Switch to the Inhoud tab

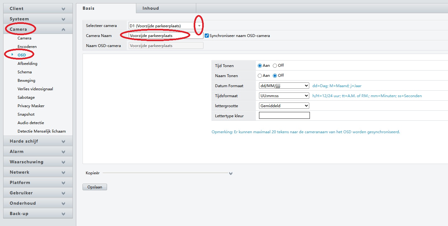[151, 8]
